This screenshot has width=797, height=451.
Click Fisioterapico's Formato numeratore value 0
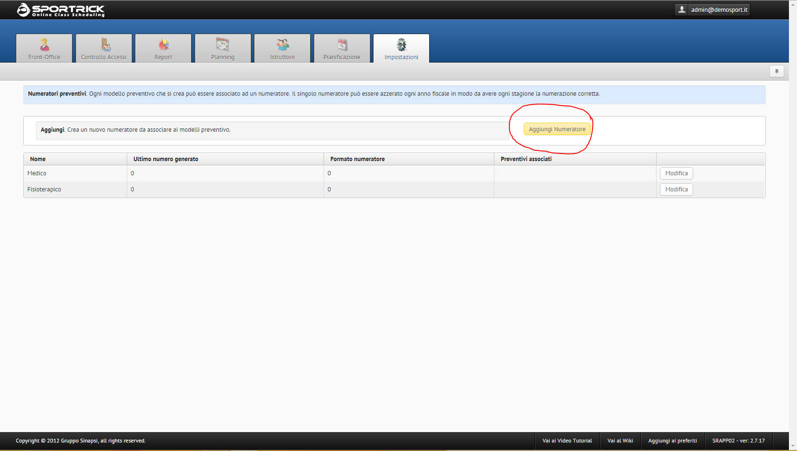tap(329, 189)
